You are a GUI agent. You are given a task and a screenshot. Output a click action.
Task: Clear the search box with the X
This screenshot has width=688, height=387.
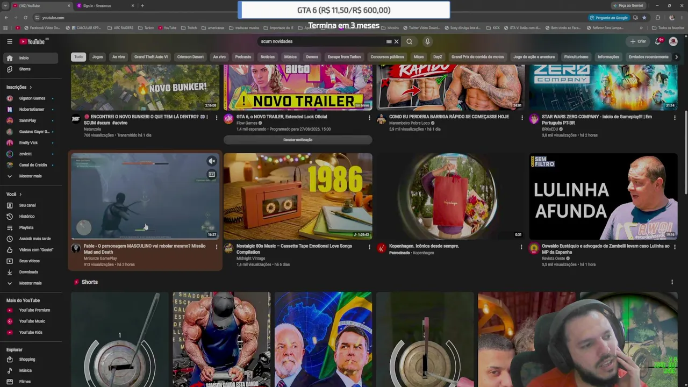point(397,41)
